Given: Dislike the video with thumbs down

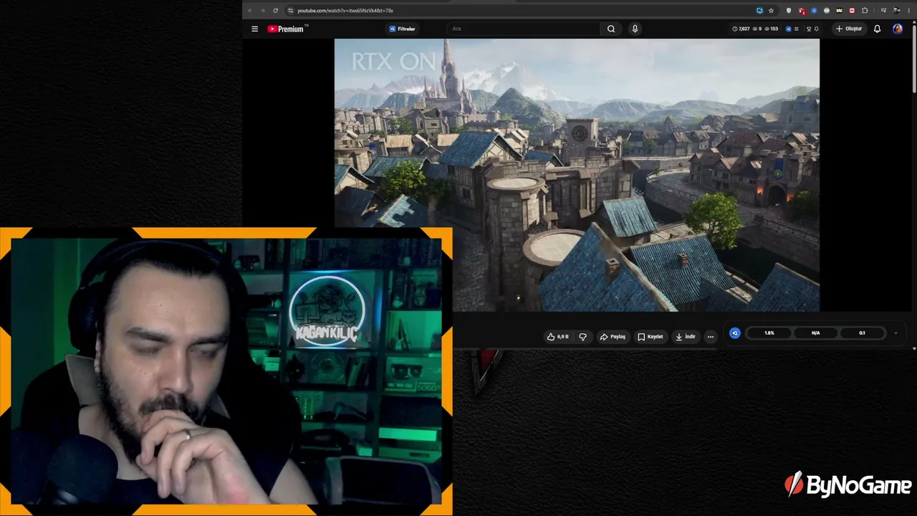Looking at the screenshot, I should (x=582, y=337).
